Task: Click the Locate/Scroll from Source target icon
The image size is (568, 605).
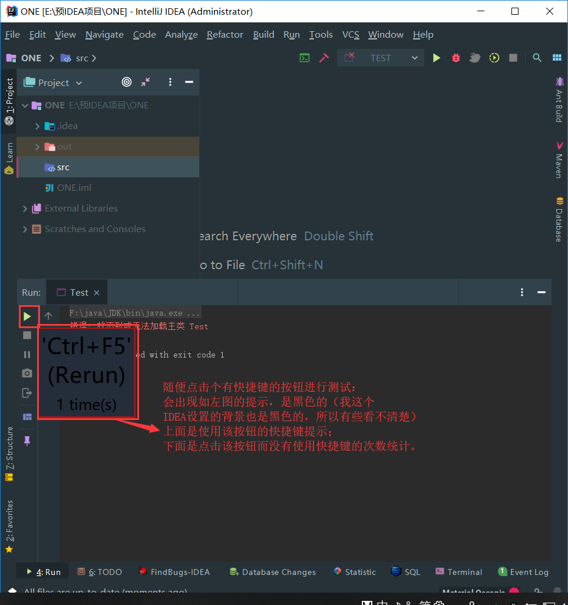Action: [x=127, y=82]
